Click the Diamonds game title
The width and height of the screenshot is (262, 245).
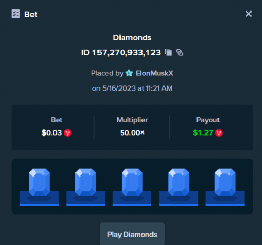(132, 38)
